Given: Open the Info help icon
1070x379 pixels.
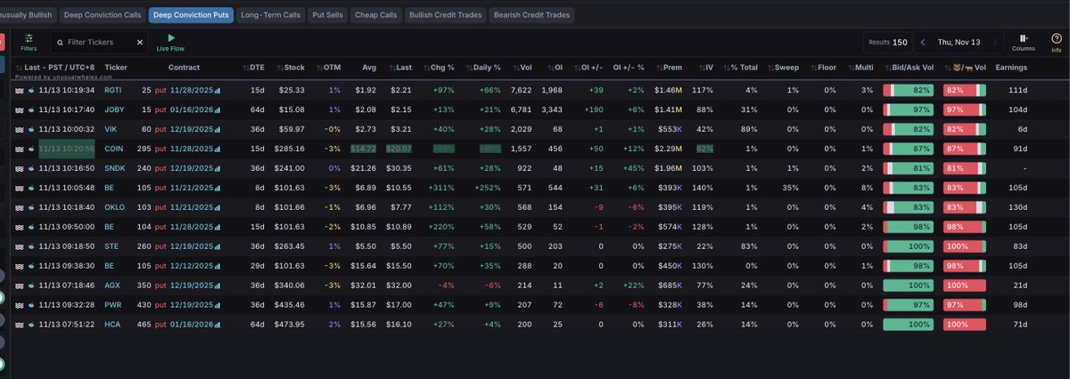Looking at the screenshot, I should [1056, 38].
